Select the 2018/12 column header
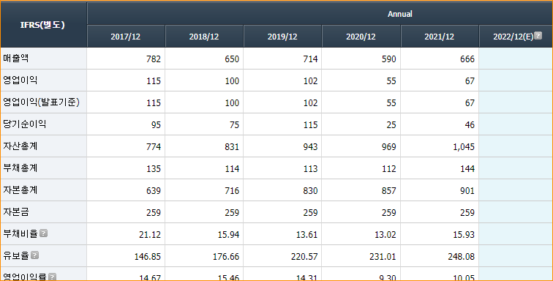Screen dimensions: 553x281 [x=204, y=37]
